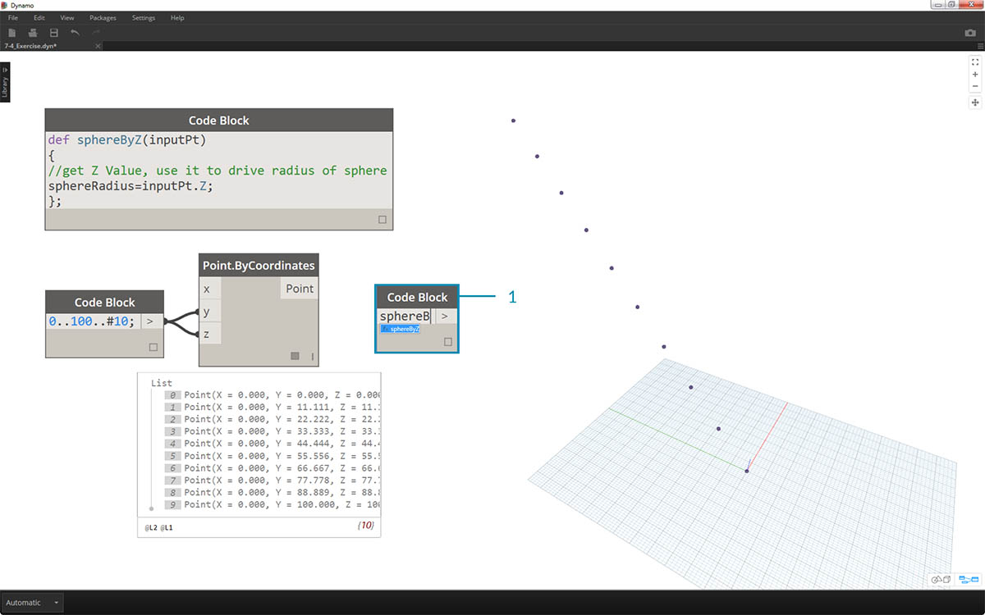Close the 7-4_Exercise.dyn tab
The width and height of the screenshot is (985, 615).
coord(98,46)
